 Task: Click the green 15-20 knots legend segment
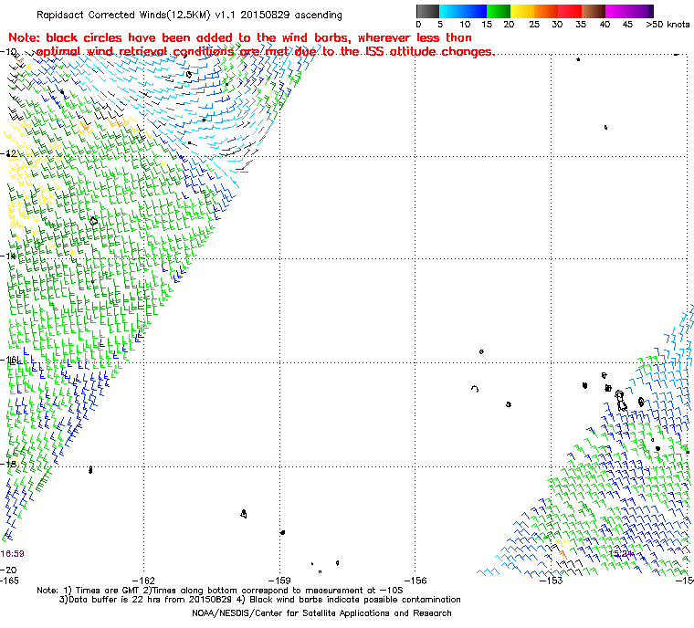[x=499, y=11]
